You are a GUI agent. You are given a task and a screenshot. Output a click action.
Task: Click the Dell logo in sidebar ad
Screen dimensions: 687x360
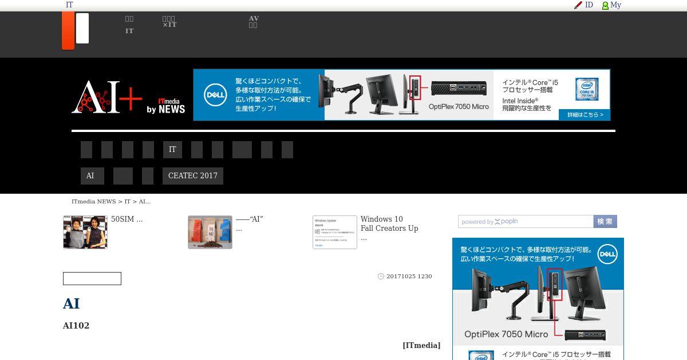[607, 254]
